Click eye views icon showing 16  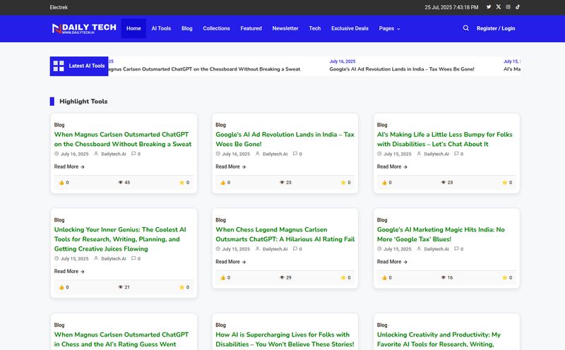(x=444, y=277)
